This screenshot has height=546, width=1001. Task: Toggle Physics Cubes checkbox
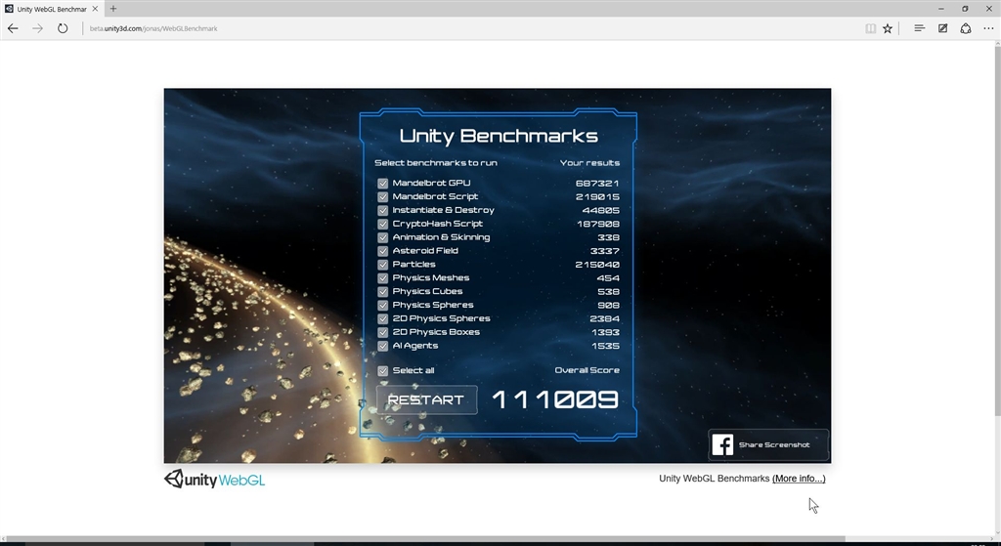pyautogui.click(x=382, y=291)
